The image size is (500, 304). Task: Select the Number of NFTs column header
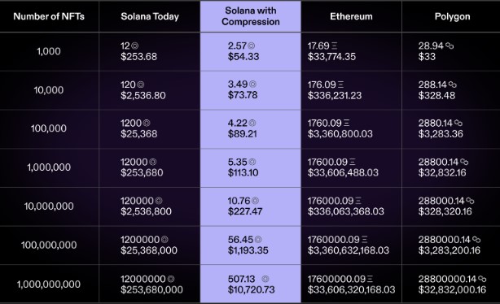click(x=49, y=16)
